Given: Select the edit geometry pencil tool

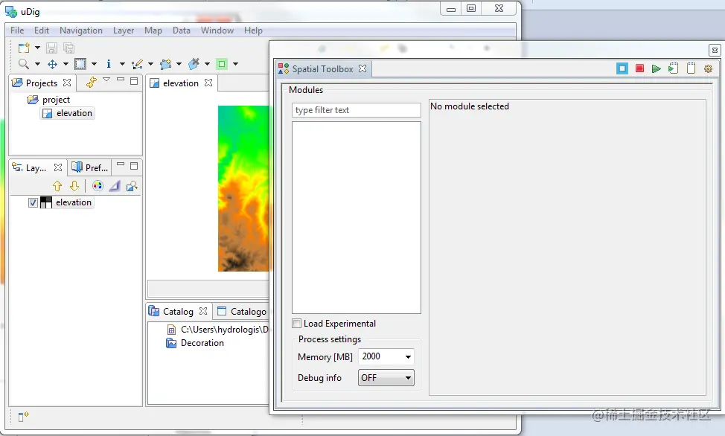Looking at the screenshot, I should (x=137, y=64).
